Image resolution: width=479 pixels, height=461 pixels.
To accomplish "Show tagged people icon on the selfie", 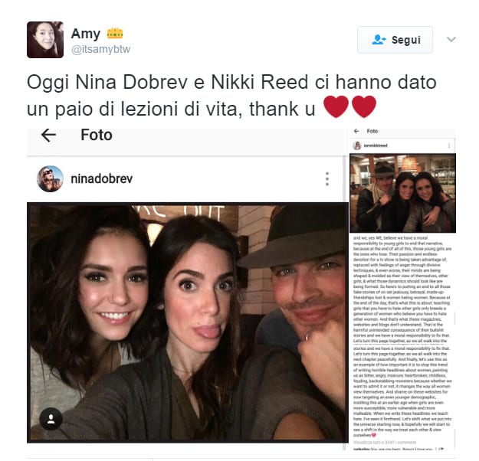I will point(51,419).
